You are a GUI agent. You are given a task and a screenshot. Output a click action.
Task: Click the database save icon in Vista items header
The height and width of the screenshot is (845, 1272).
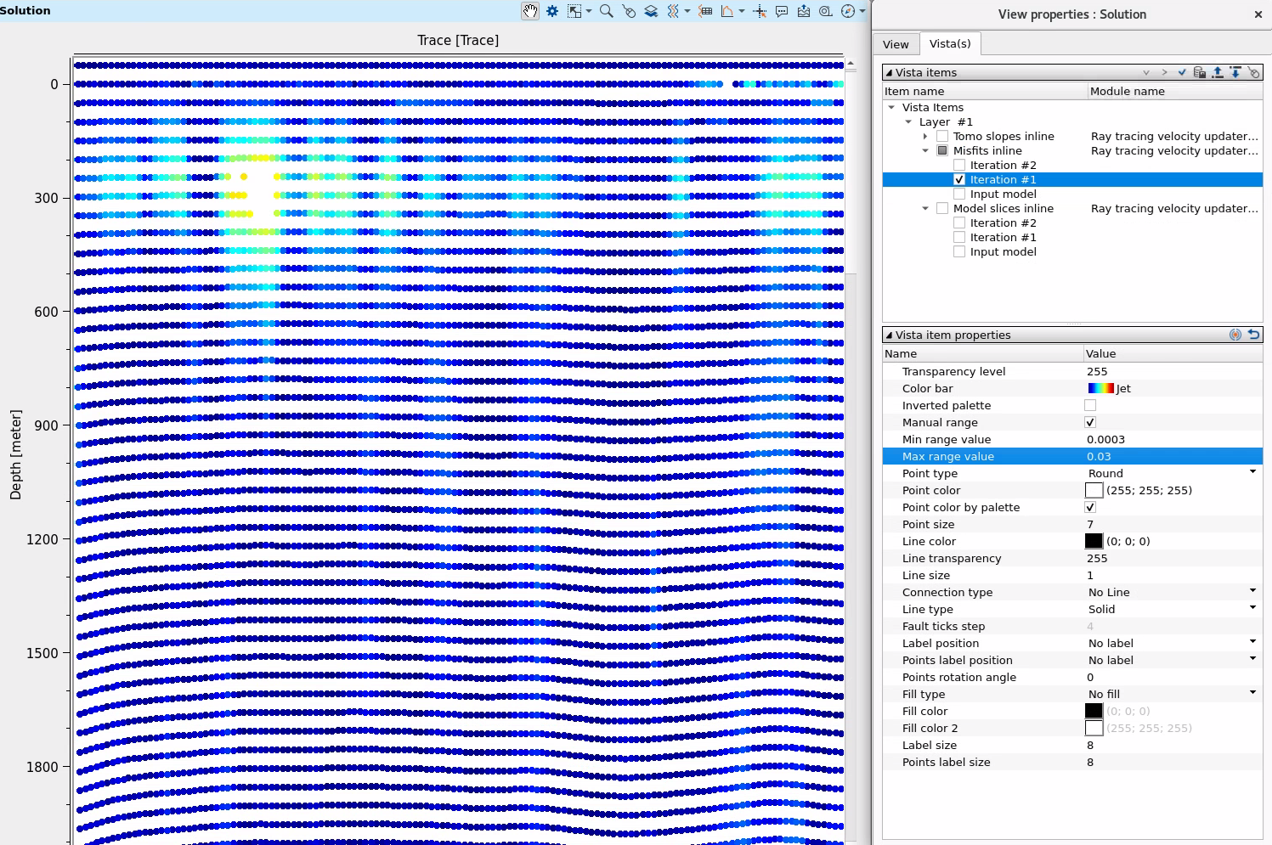[1200, 73]
